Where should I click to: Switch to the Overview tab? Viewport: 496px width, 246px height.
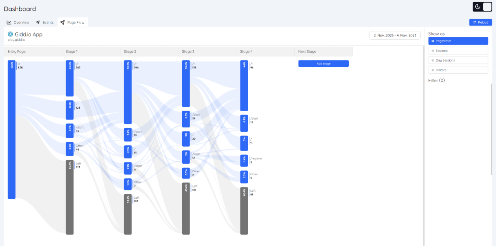point(18,23)
